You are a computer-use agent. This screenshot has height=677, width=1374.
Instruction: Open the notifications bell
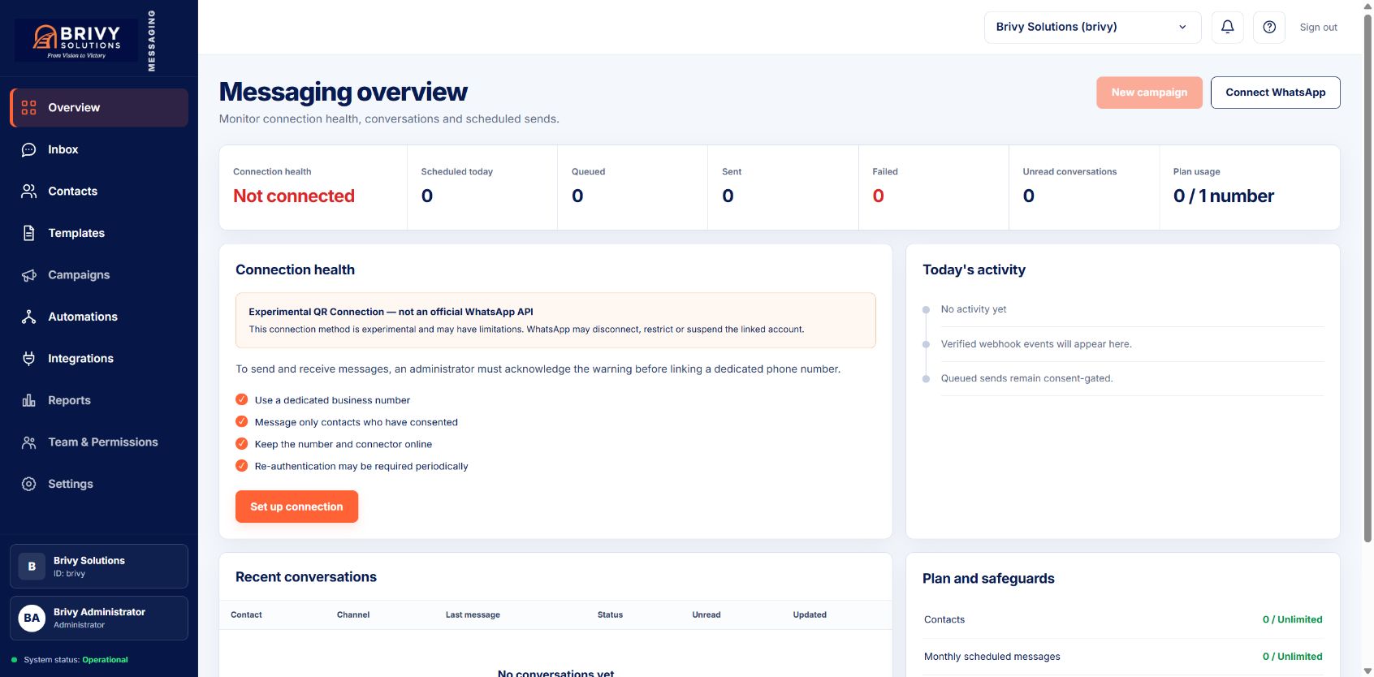point(1228,27)
